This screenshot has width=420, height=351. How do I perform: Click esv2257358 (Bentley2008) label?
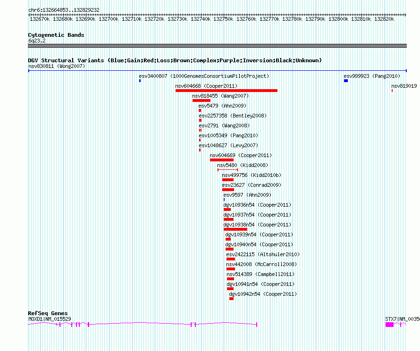(x=233, y=116)
